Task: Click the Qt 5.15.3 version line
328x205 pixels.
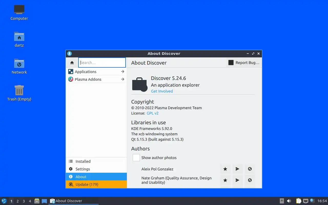Action: tap(157, 139)
